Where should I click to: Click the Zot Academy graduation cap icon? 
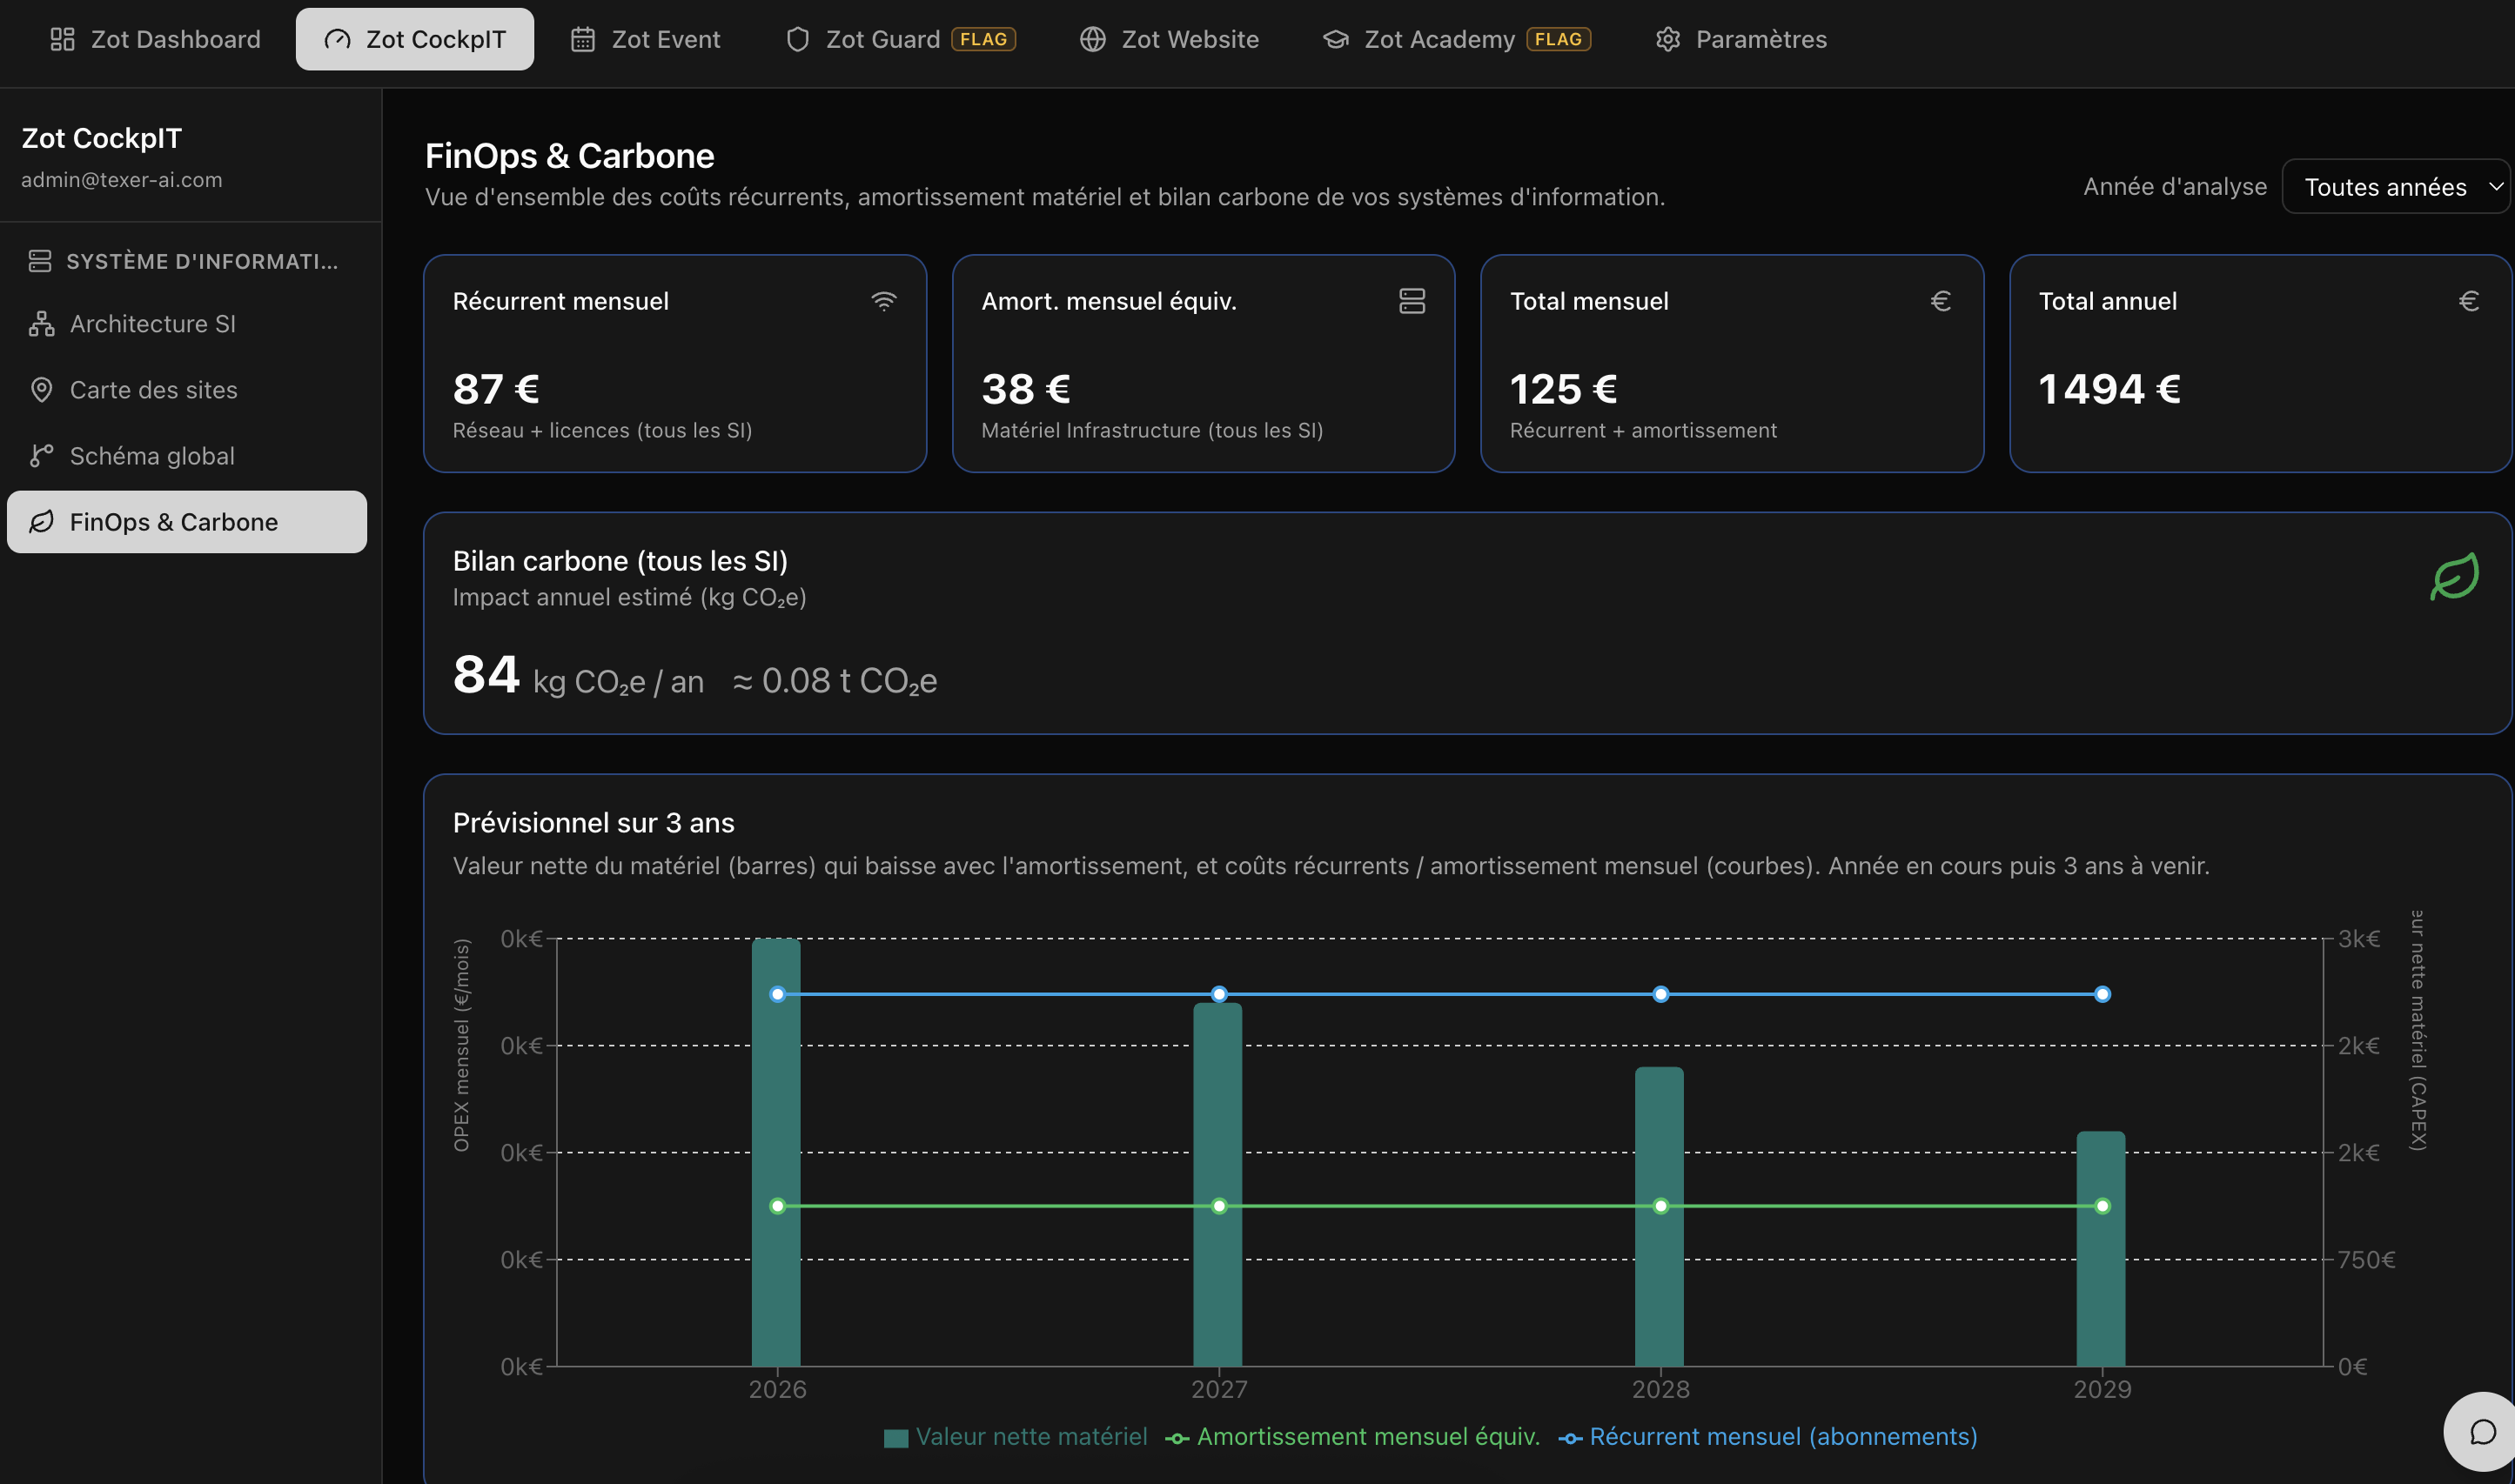pos(1336,39)
